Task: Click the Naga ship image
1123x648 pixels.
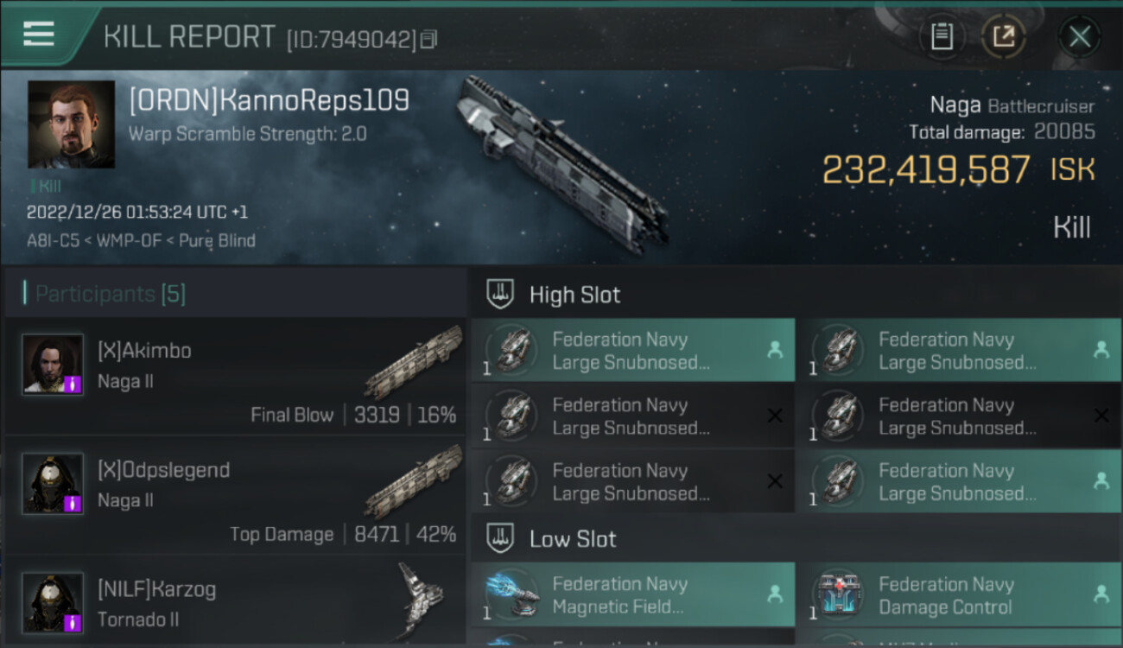Action: pos(561,164)
